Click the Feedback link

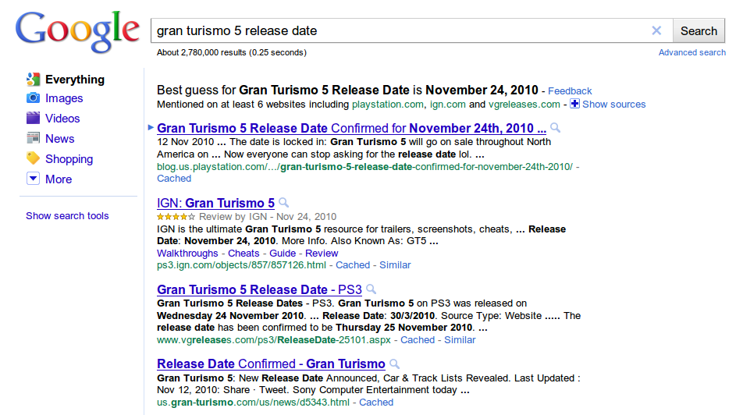(570, 91)
